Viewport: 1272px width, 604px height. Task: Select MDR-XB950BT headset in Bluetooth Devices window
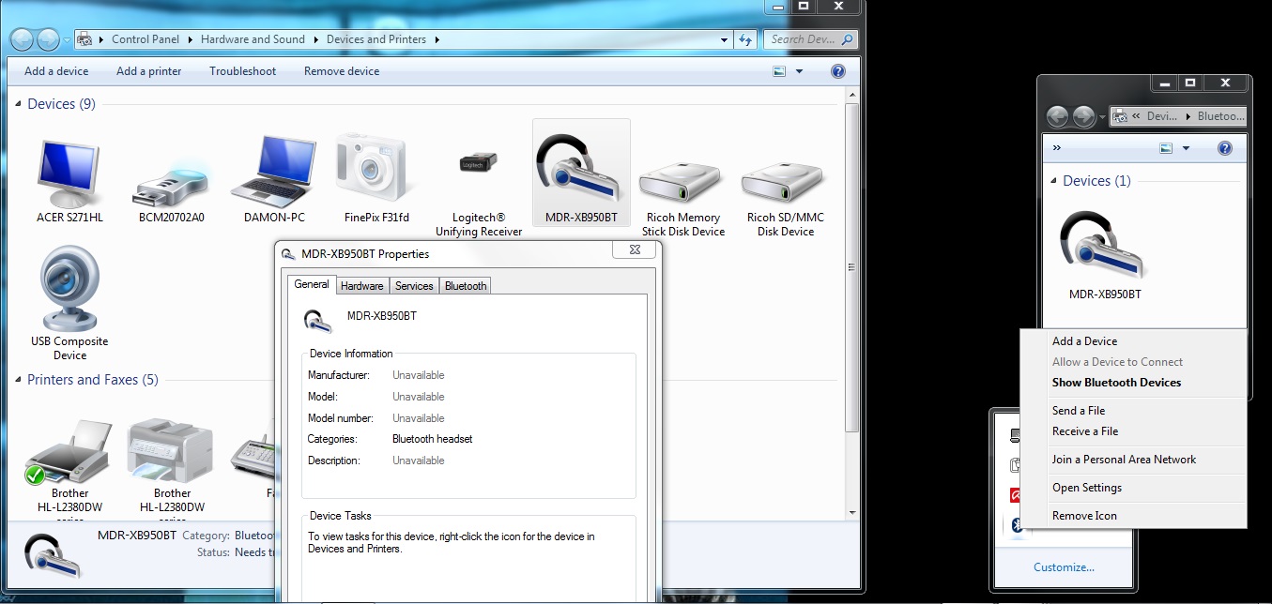click(1105, 256)
